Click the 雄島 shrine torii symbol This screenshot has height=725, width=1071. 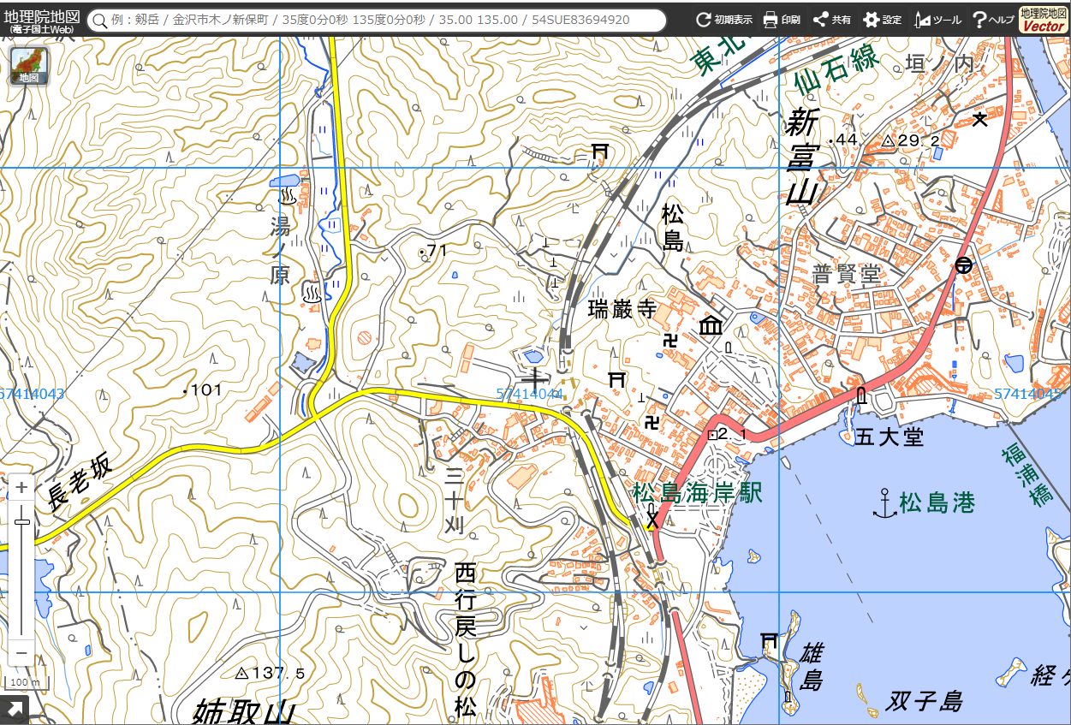point(769,640)
